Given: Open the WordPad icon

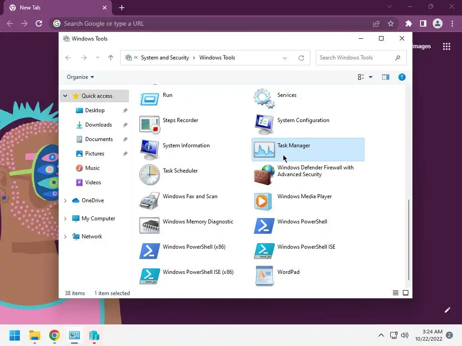Looking at the screenshot, I should click(x=264, y=276).
